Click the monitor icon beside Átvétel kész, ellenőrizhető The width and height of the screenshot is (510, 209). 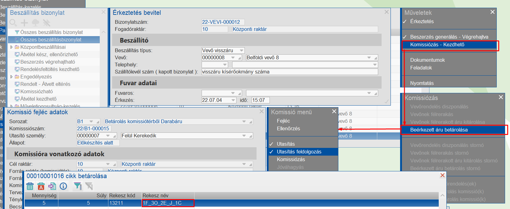(x=17, y=54)
